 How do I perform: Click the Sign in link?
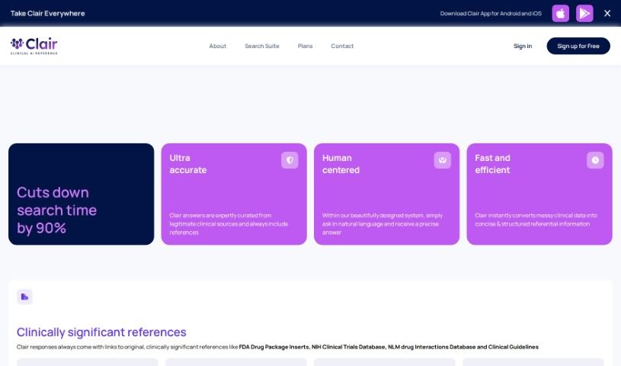(x=523, y=47)
